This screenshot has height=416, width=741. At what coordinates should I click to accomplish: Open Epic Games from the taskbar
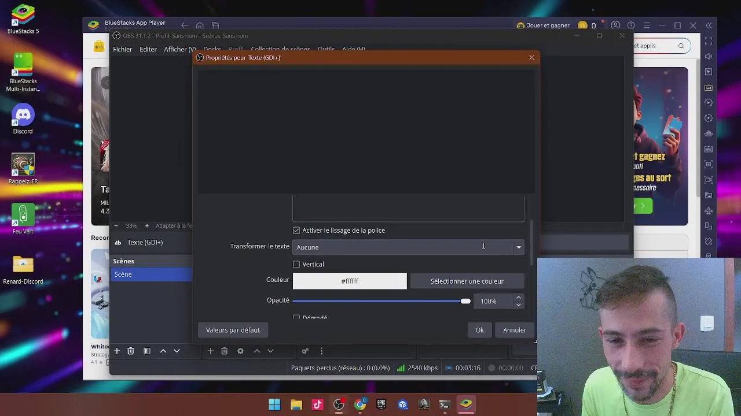[381, 404]
